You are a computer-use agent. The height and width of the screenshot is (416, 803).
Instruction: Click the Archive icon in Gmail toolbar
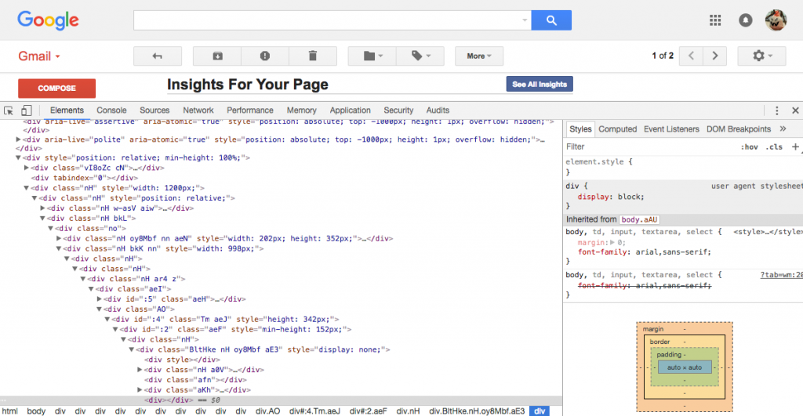click(x=217, y=56)
